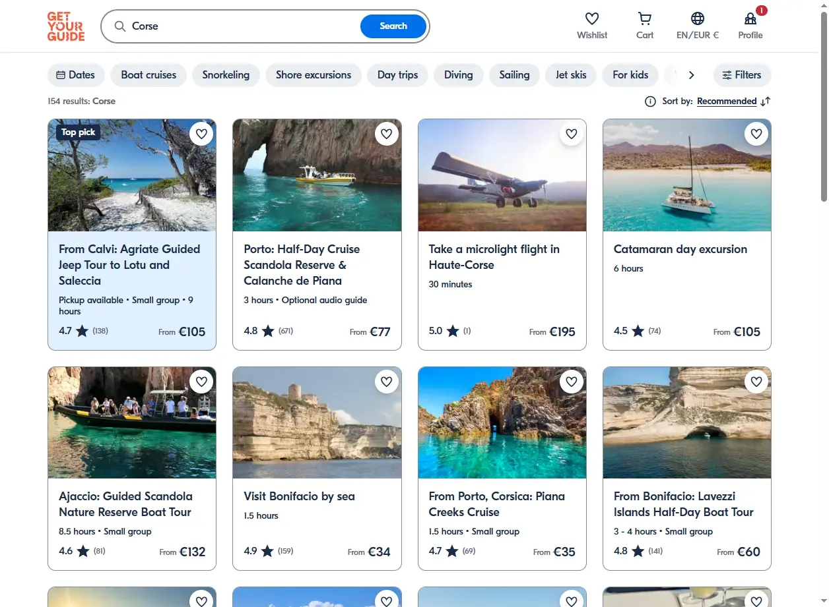Click the 5.0 star rating
The width and height of the screenshot is (829, 607).
coord(449,331)
